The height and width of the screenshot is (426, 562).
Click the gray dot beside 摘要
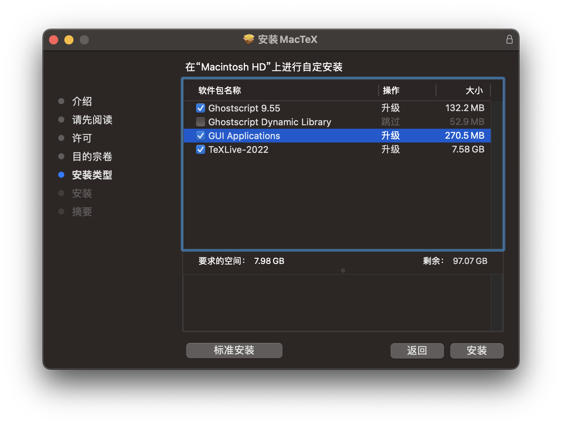pos(61,211)
